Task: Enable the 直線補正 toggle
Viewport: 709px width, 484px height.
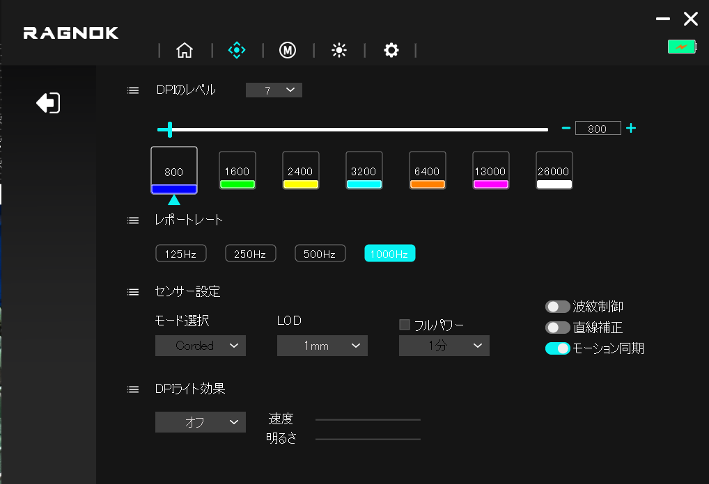Action: pos(558,328)
